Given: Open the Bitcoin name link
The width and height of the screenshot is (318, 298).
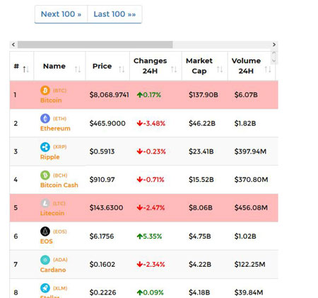Looking at the screenshot, I should tap(51, 101).
